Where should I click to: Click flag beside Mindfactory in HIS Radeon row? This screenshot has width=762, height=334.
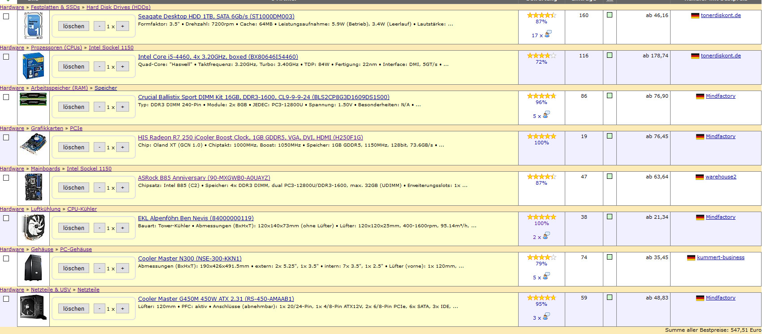(700, 137)
